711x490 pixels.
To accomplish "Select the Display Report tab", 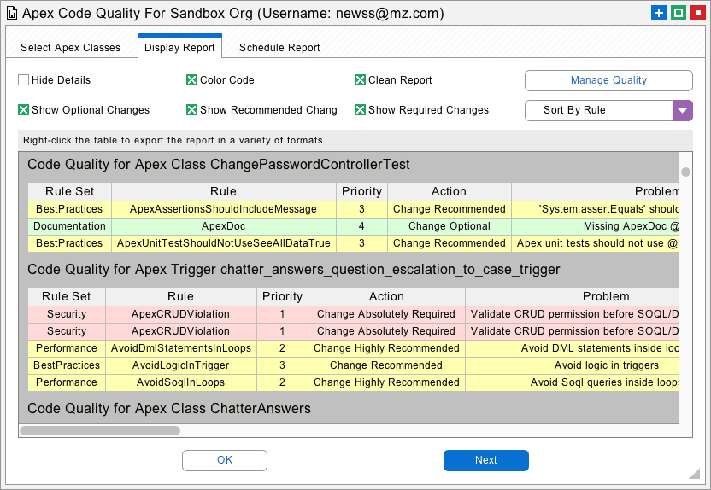I will tap(179, 47).
